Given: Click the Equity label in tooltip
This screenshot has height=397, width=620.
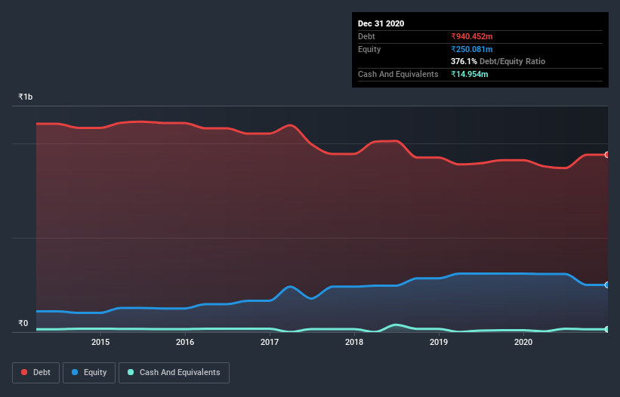Looking at the screenshot, I should [x=369, y=49].
